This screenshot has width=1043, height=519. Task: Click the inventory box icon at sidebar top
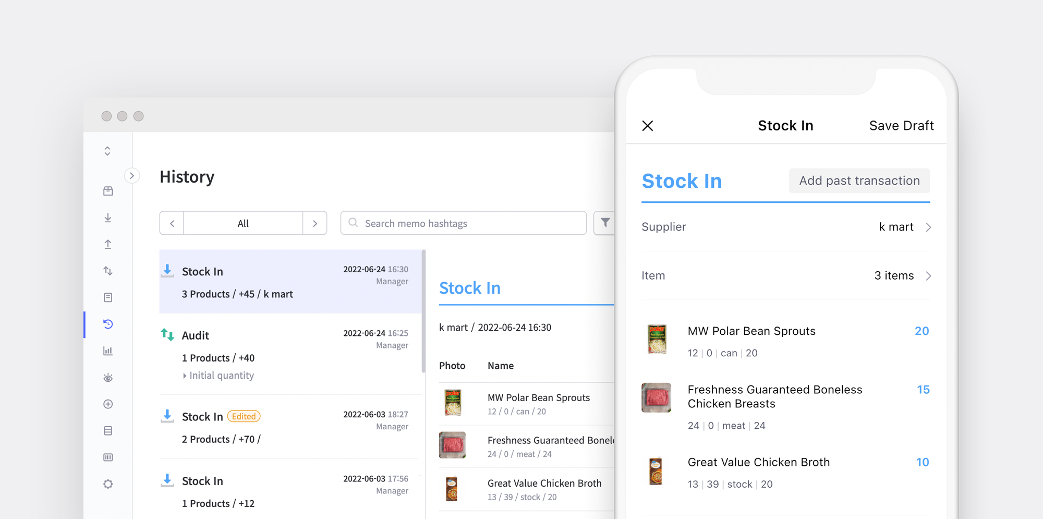point(108,191)
